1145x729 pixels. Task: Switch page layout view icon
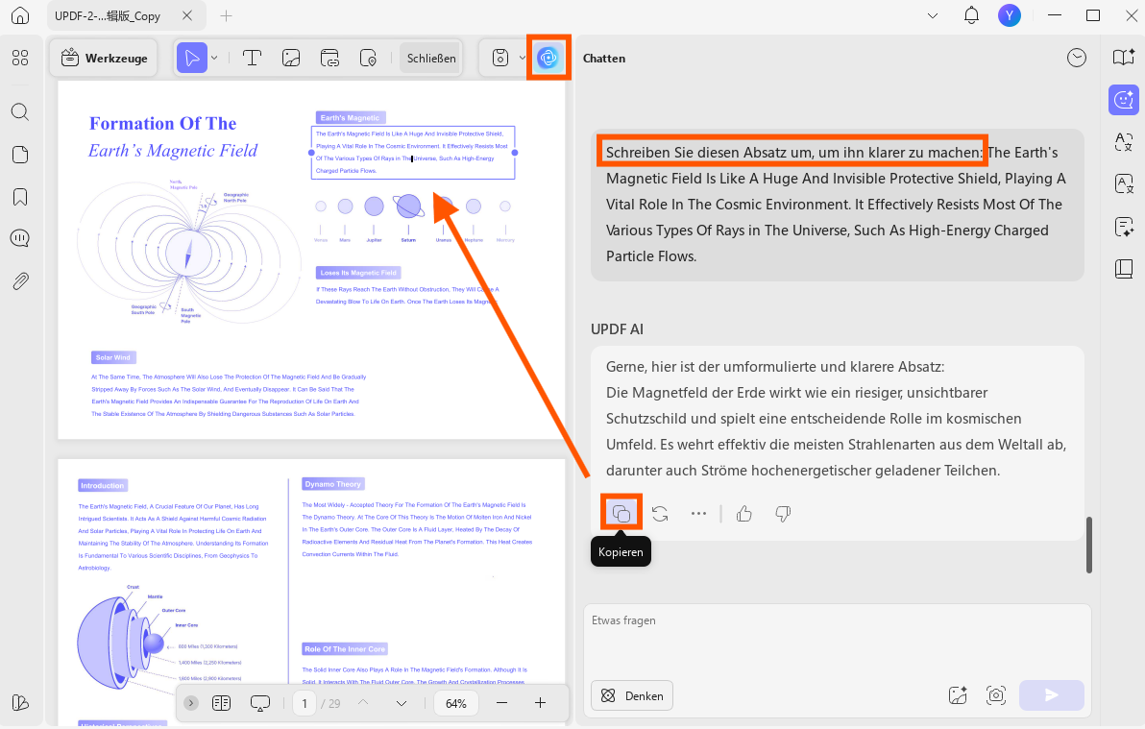point(221,703)
